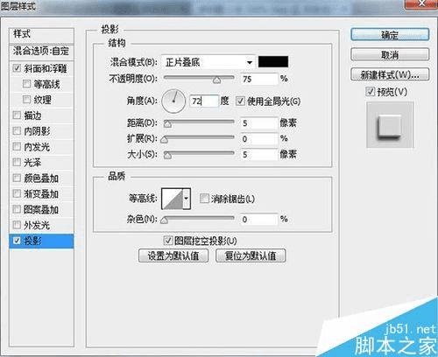Click the 大小 value input field

(x=259, y=154)
